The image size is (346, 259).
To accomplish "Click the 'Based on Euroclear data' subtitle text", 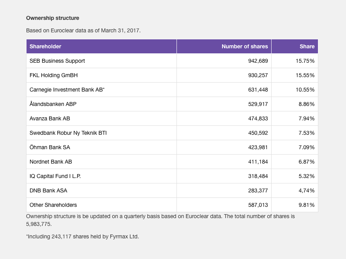I will tap(83, 30).
